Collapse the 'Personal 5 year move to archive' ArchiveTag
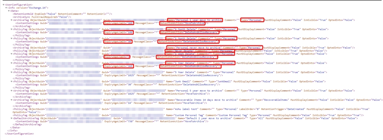Screen dimensions: 383x140 [x=12, y=91]
